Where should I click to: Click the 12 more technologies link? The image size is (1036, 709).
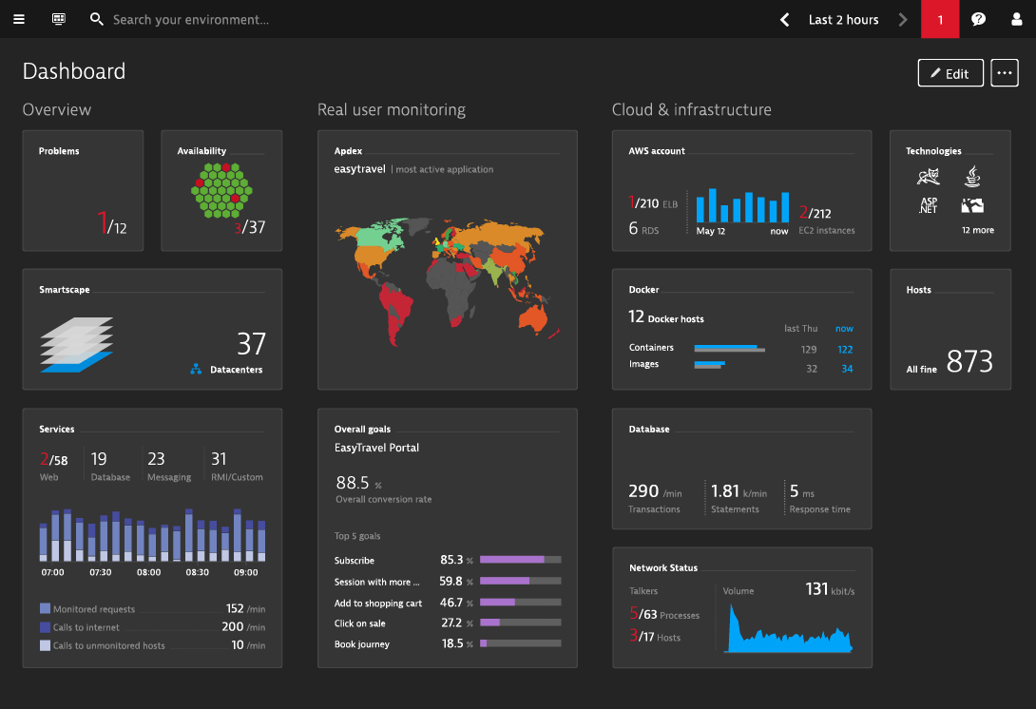[x=978, y=230]
